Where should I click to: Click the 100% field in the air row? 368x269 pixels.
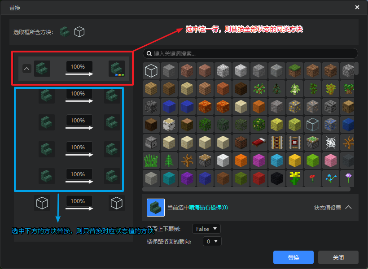79,201
